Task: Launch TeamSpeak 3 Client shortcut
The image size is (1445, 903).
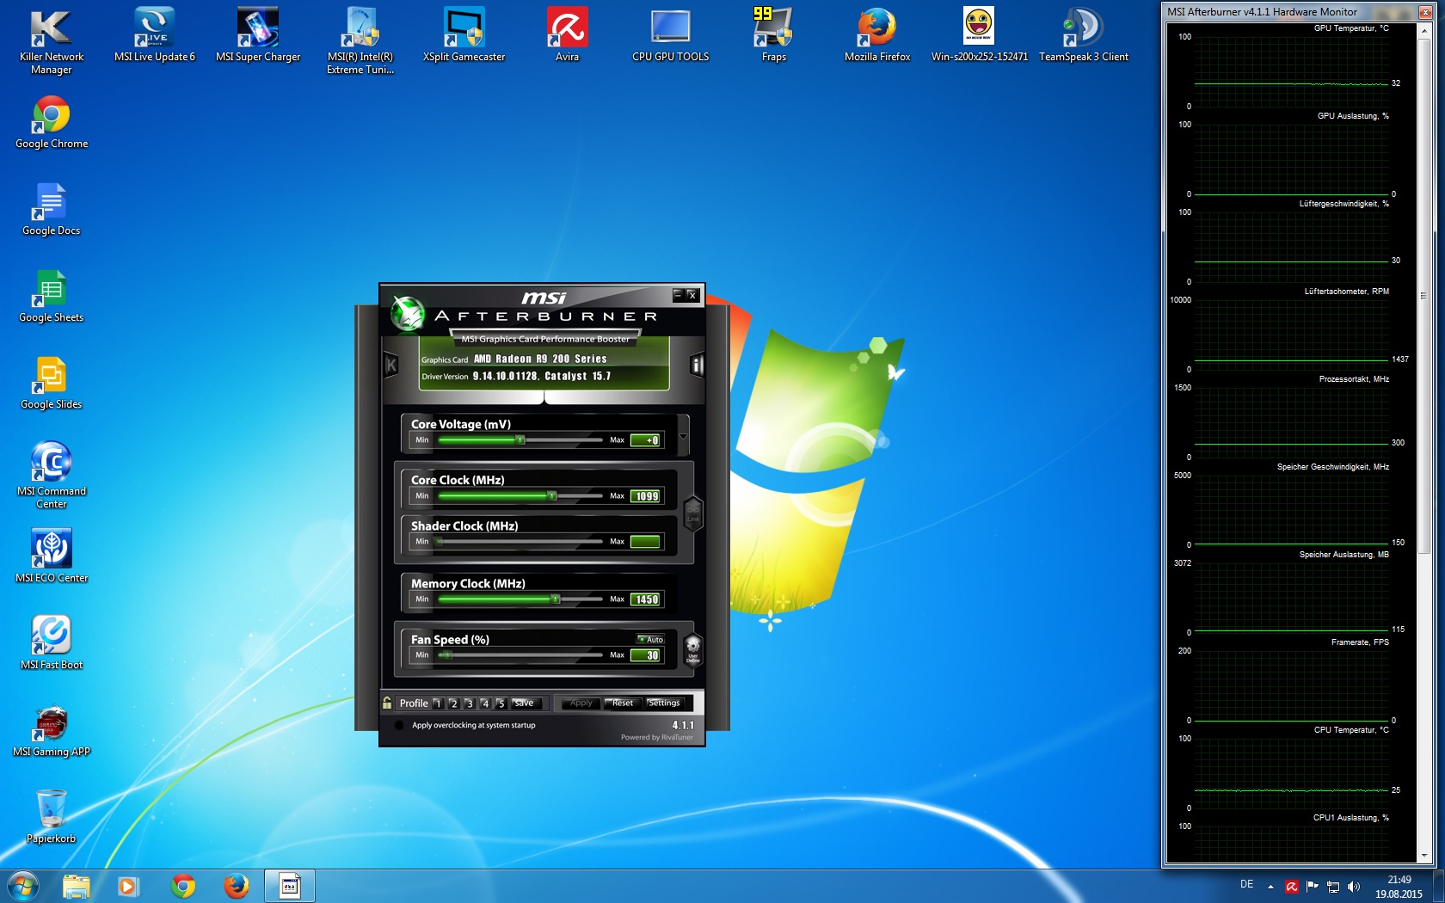Action: 1084,34
